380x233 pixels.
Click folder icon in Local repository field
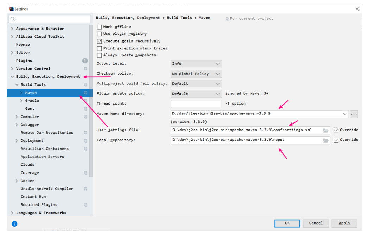coord(326,140)
